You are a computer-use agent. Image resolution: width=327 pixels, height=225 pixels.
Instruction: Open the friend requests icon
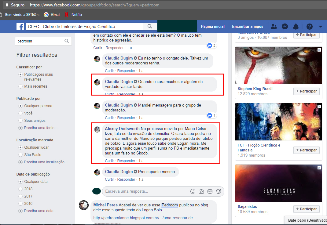tap(274, 27)
